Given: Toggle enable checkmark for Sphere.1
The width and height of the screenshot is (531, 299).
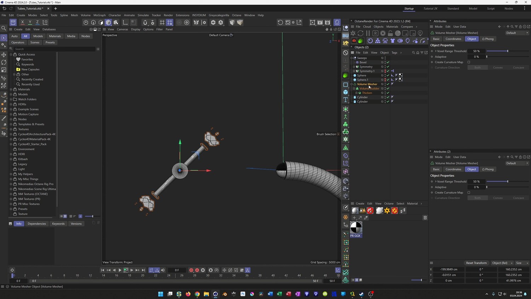Looking at the screenshot, I should coord(388,80).
